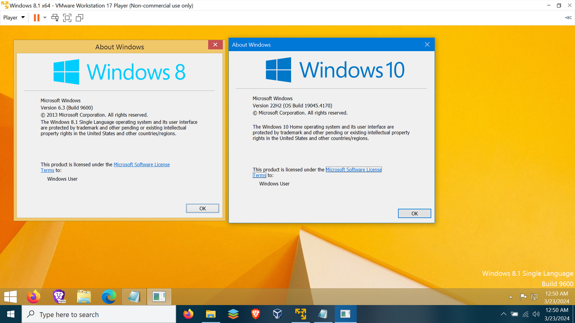
Task: Launch Microsoft Edge from Windows 8.1 taskbar
Action: pos(109,297)
